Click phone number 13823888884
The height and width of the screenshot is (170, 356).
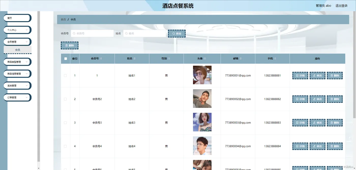[x=272, y=146]
